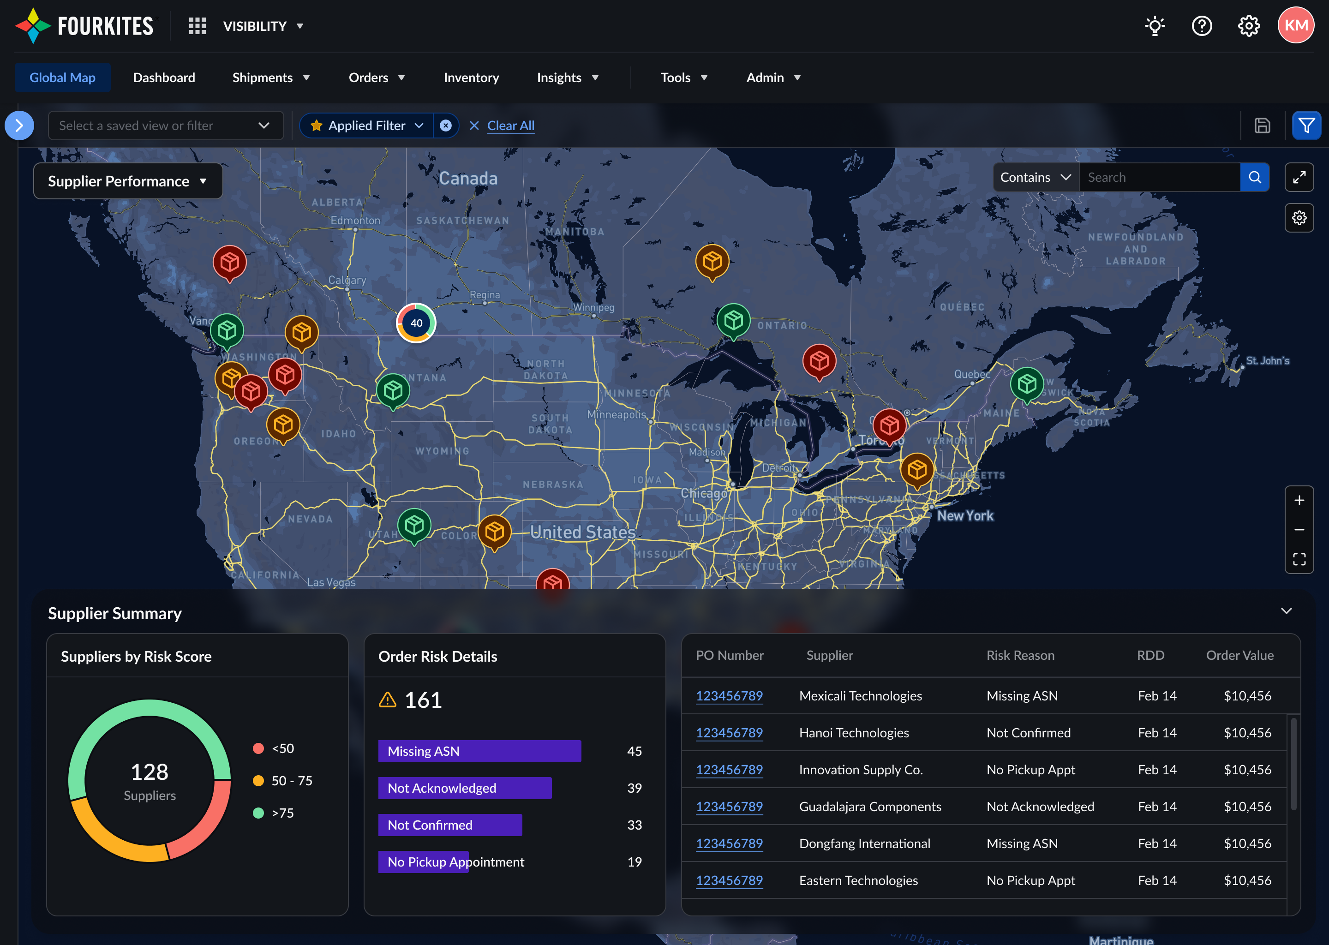Select orange marker in Colorado
1329x945 pixels.
pos(494,533)
